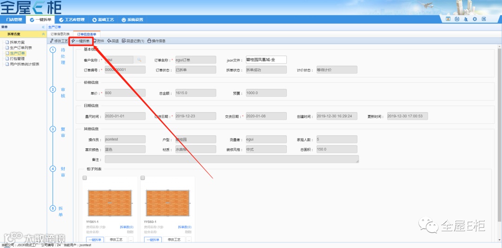Click the 创建时间 value 2019-12-30 16:29:24
Screen dimensions: 502x248
coord(337,116)
